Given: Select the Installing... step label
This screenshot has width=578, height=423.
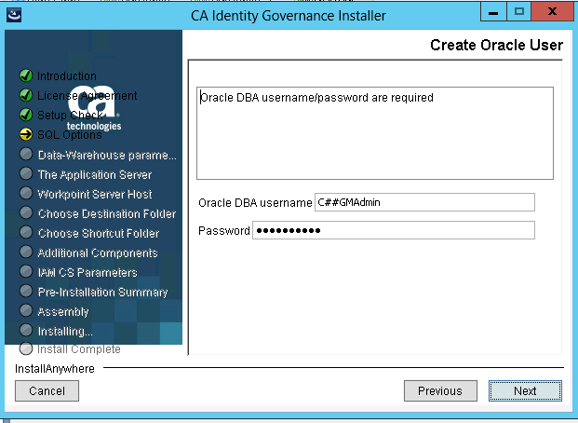Looking at the screenshot, I should (65, 332).
